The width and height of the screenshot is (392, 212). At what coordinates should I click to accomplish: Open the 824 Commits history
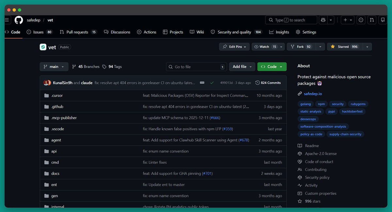(268, 83)
